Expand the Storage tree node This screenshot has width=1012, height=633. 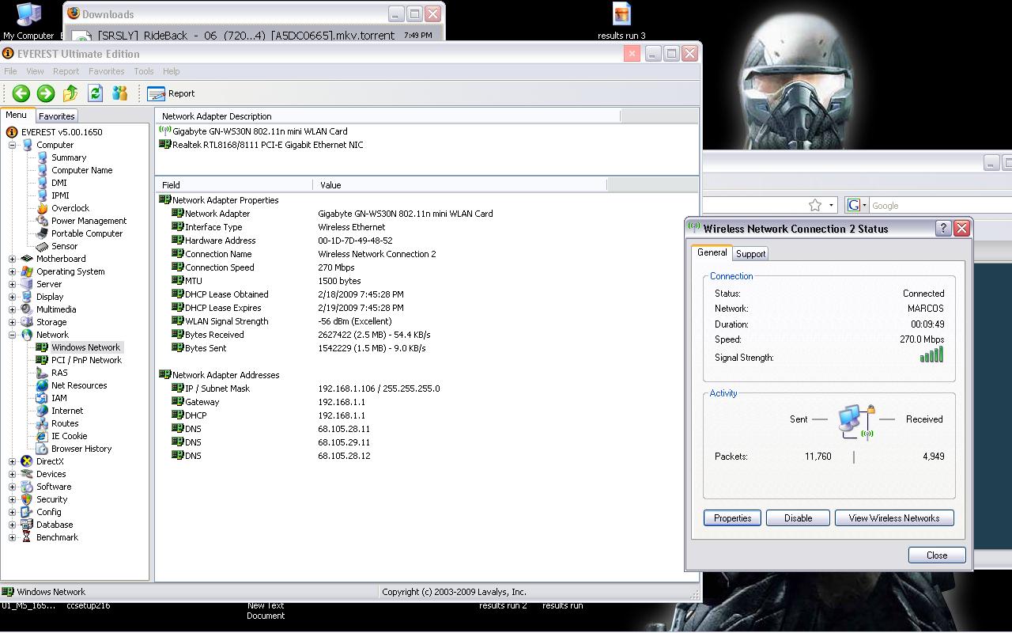click(13, 322)
